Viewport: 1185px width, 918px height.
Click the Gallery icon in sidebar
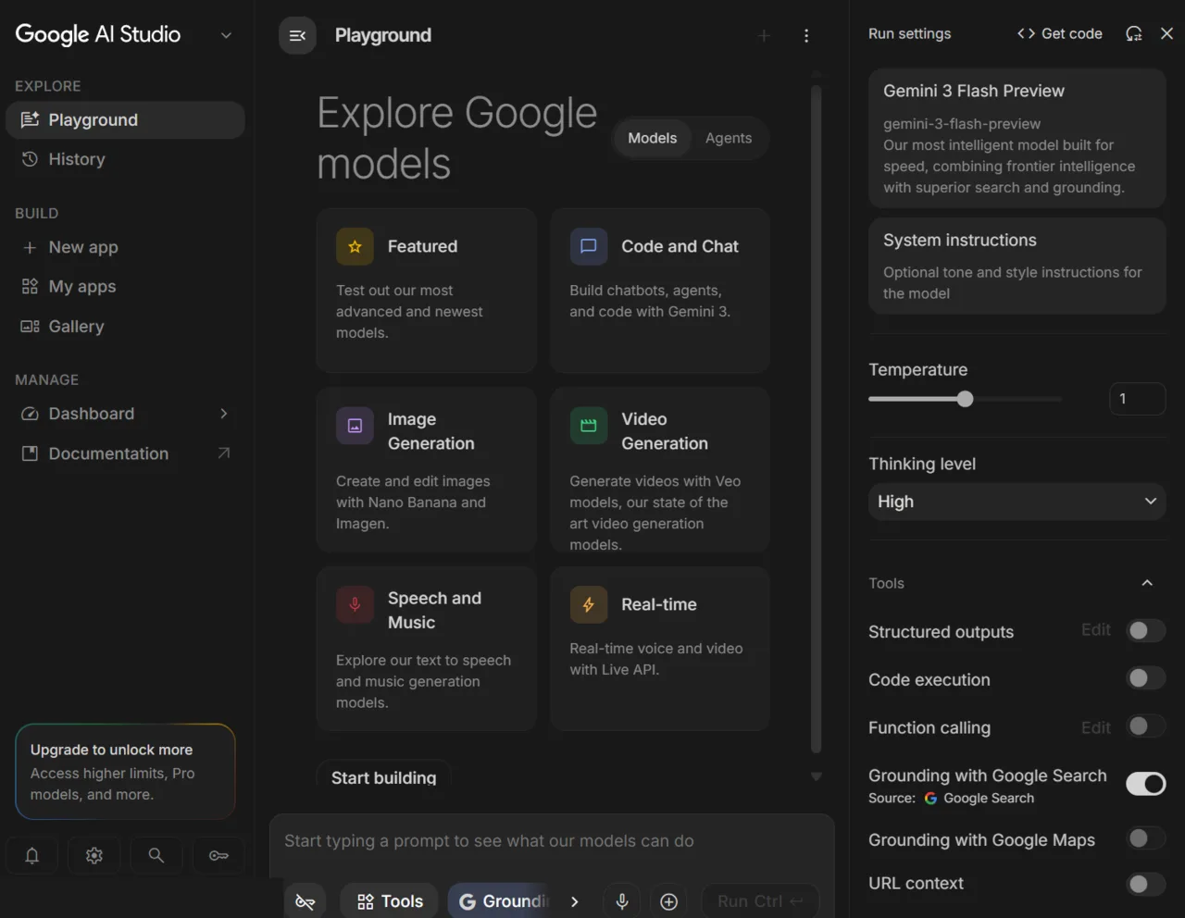(x=30, y=326)
